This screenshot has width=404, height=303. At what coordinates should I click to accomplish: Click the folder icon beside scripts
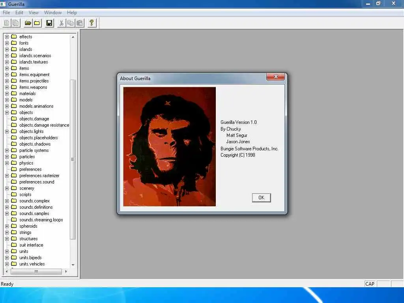[14, 194]
